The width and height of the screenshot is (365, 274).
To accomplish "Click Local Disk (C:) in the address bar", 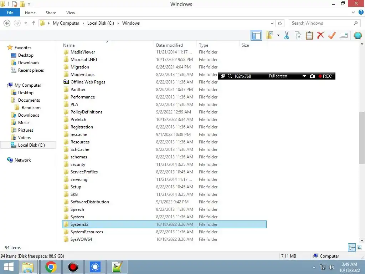I will [x=101, y=23].
